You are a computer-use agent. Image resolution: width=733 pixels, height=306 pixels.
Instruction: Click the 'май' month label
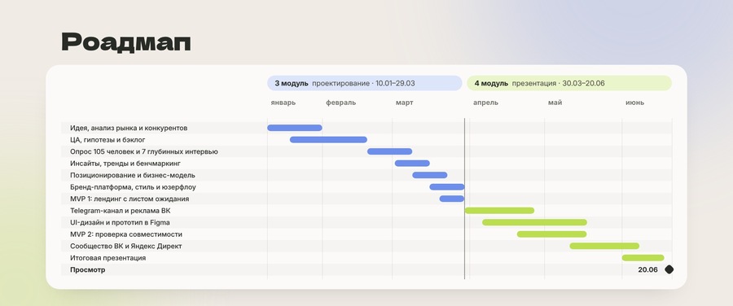click(x=555, y=103)
